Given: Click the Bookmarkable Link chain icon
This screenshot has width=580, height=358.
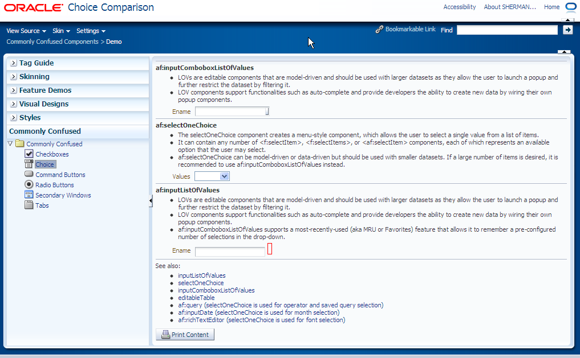Looking at the screenshot, I should pos(379,30).
